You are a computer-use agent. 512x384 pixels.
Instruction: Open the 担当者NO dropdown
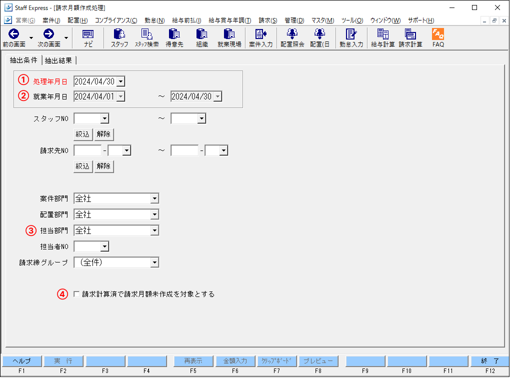tap(104, 246)
